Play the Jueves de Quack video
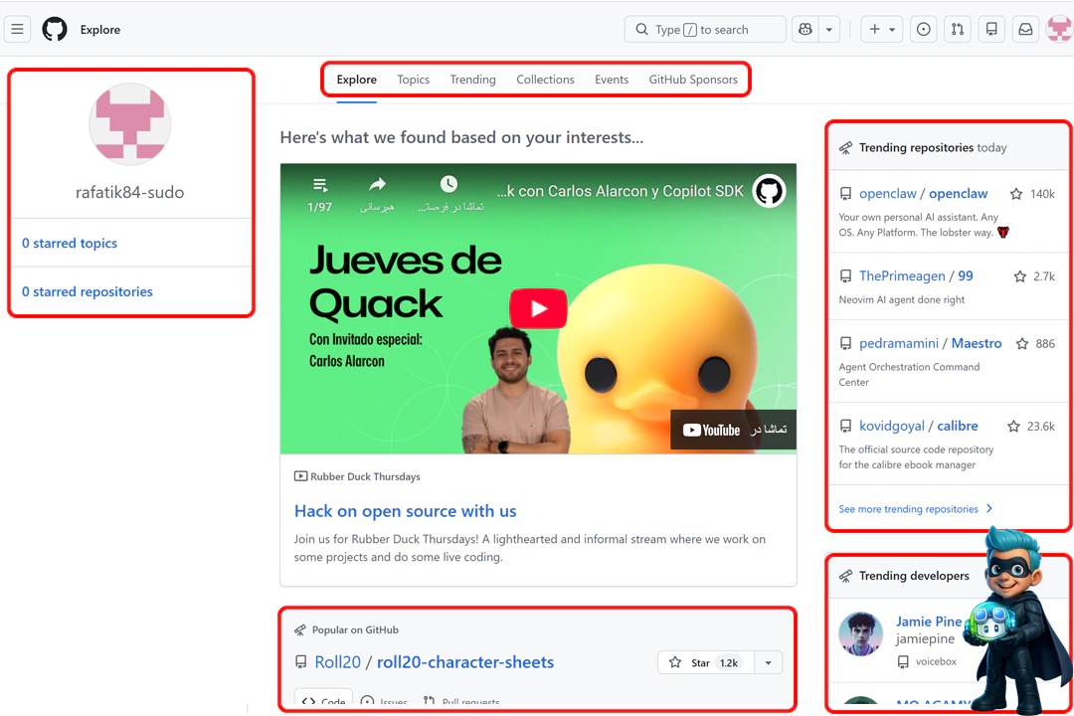The image size is (1074, 716). 538,308
